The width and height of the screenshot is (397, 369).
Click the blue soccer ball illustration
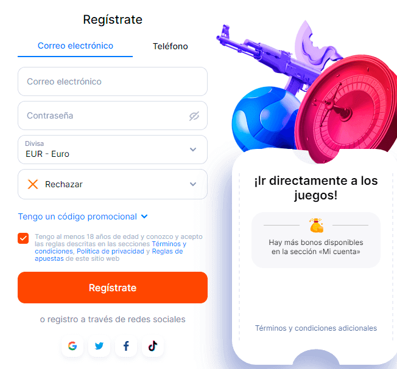[265, 119]
